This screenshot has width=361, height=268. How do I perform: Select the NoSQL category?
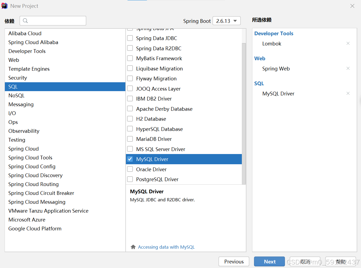(65, 95)
